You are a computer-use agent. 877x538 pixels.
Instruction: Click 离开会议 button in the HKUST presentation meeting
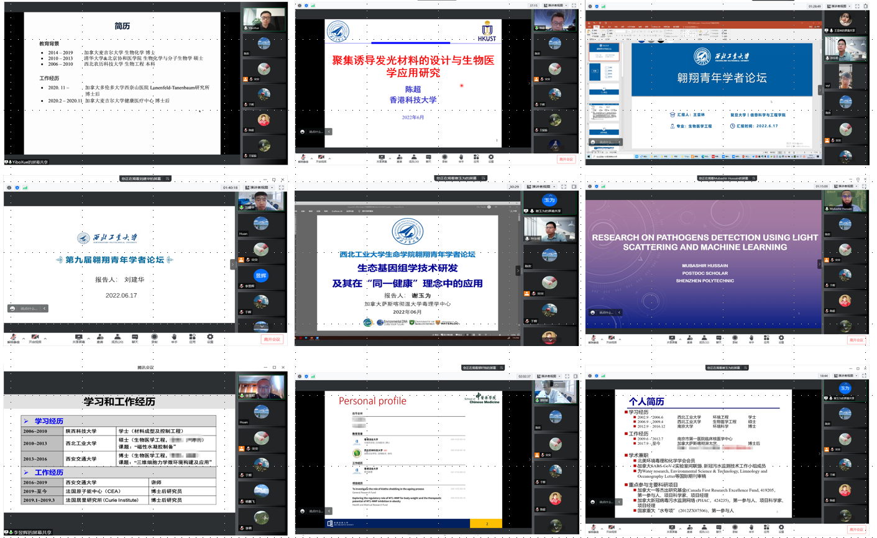click(x=566, y=159)
